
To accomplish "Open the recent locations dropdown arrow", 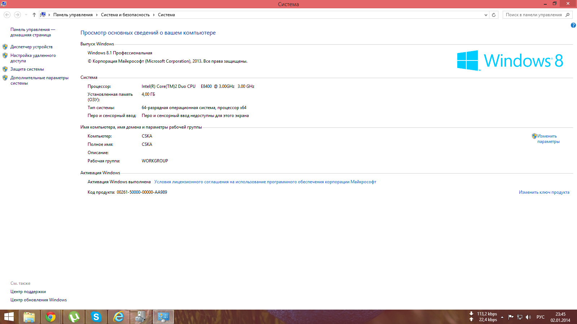I will (x=26, y=15).
